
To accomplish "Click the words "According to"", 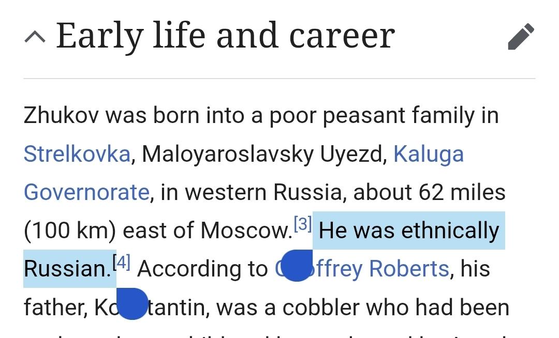I will click(x=202, y=269).
